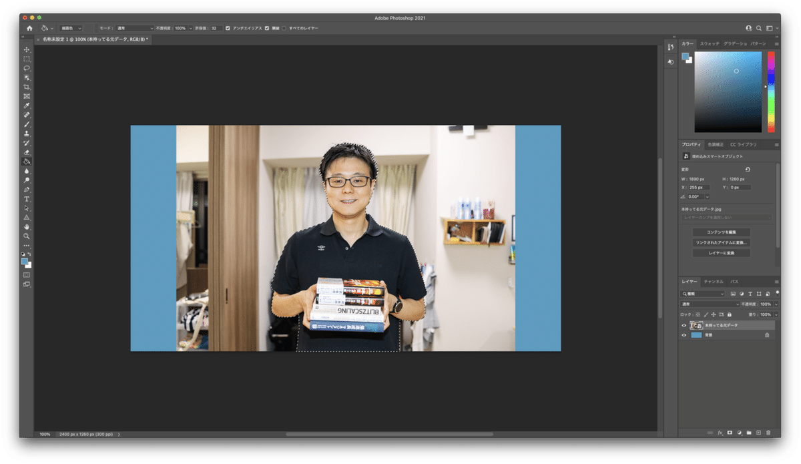801x464 pixels.
Task: Select the Lasso tool
Action: pos(27,68)
